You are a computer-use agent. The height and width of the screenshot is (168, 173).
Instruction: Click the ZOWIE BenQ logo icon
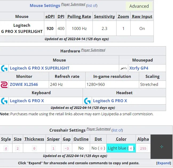click(x=4, y=85)
